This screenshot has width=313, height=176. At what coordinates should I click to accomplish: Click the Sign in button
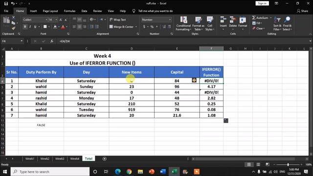pyautogui.click(x=262, y=3)
